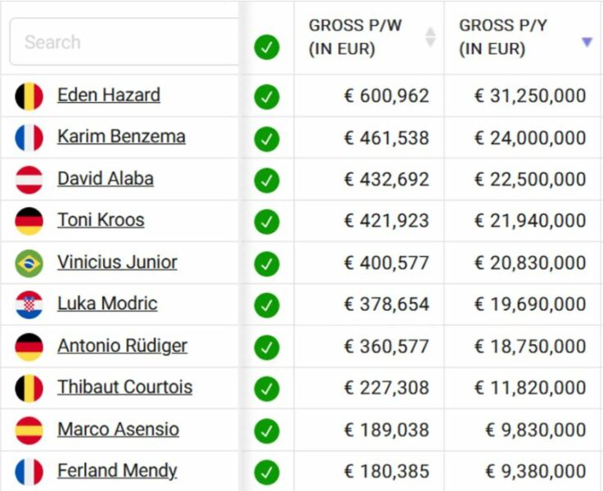Image resolution: width=603 pixels, height=491 pixels.
Task: Toggle the green checkmark in Thibaut Courtois's row
Action: [x=267, y=389]
